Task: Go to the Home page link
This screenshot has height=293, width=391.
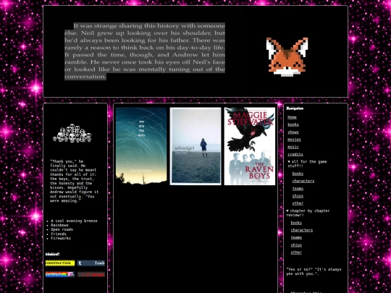Action: point(292,117)
